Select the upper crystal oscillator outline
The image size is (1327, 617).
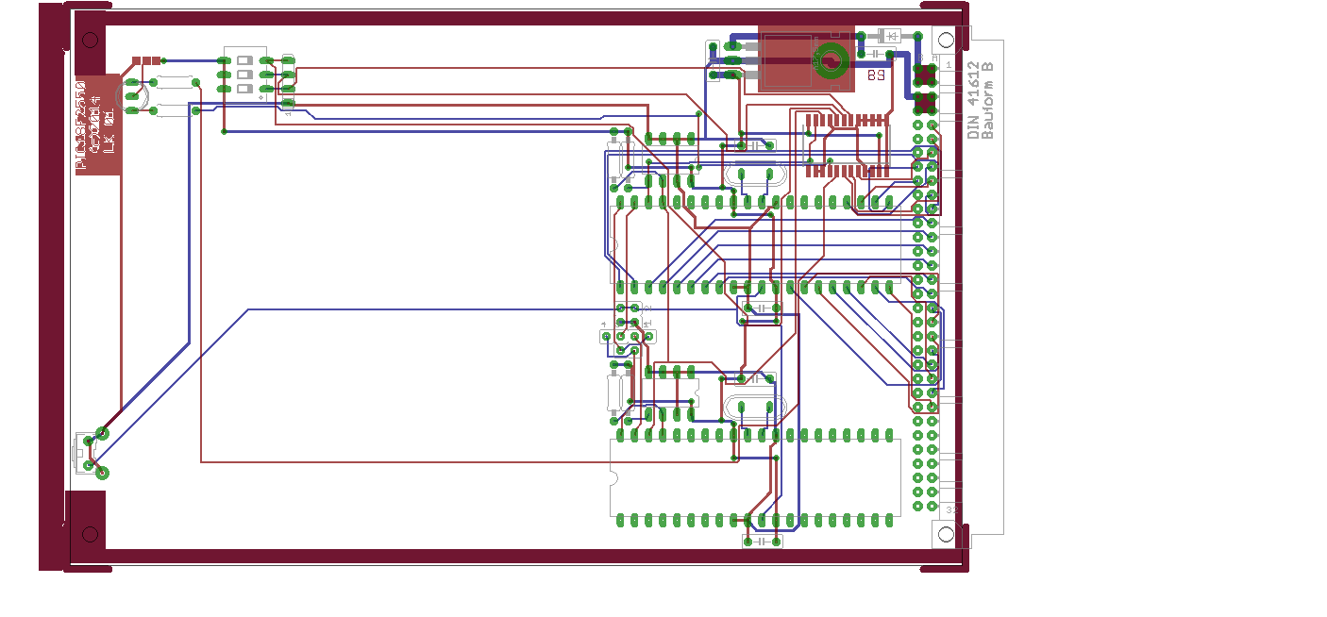pos(754,175)
